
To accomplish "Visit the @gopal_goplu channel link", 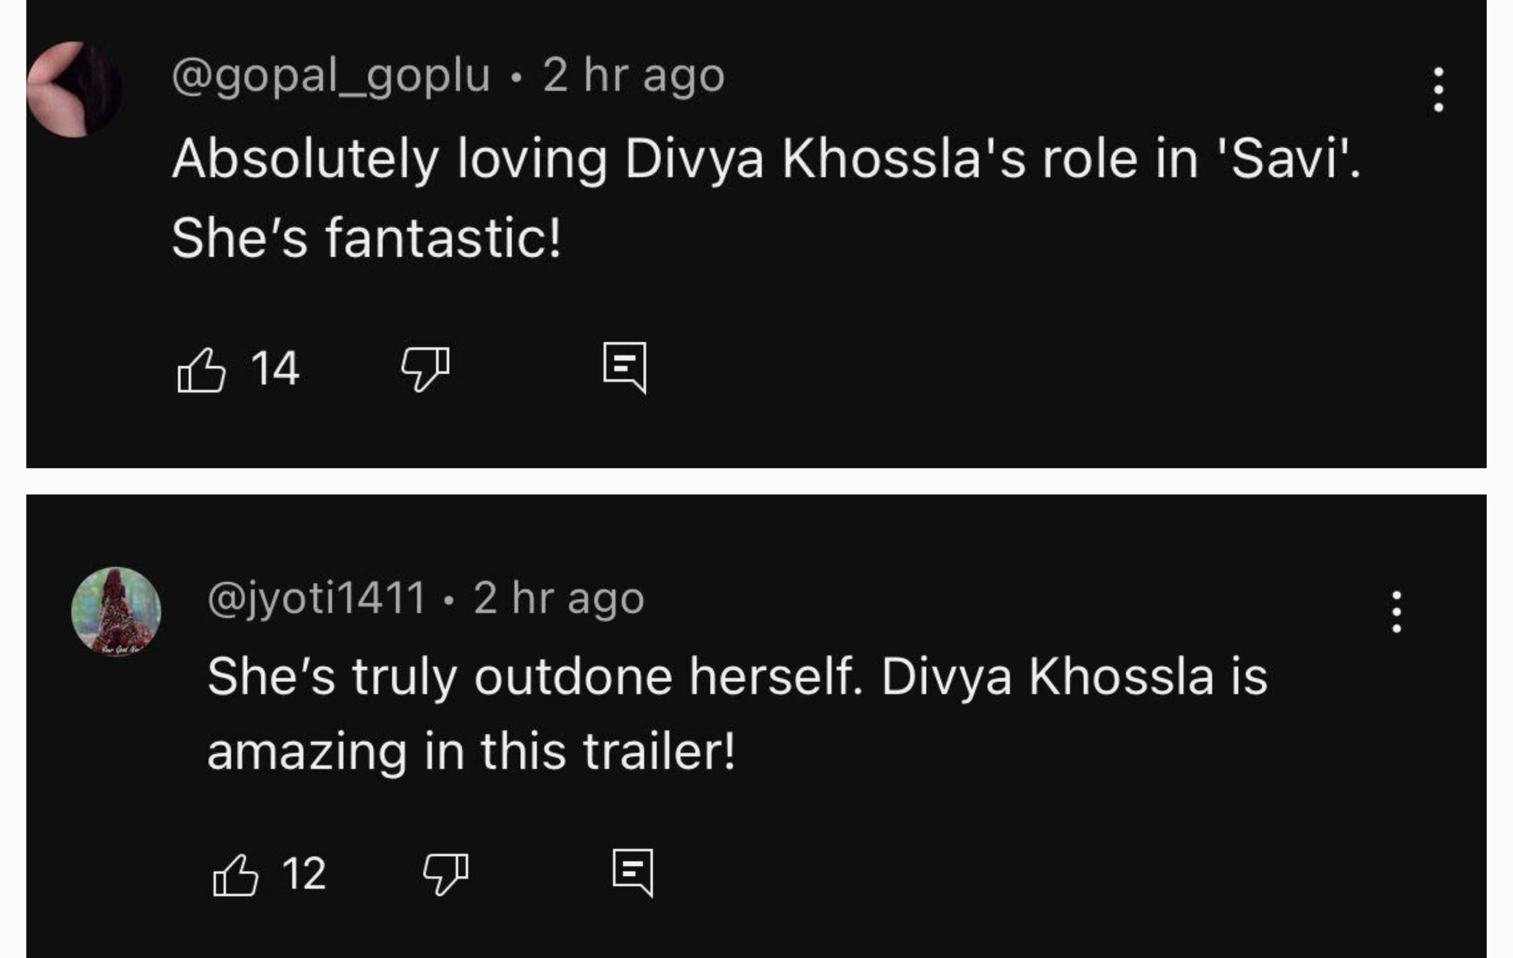I will click(x=330, y=76).
